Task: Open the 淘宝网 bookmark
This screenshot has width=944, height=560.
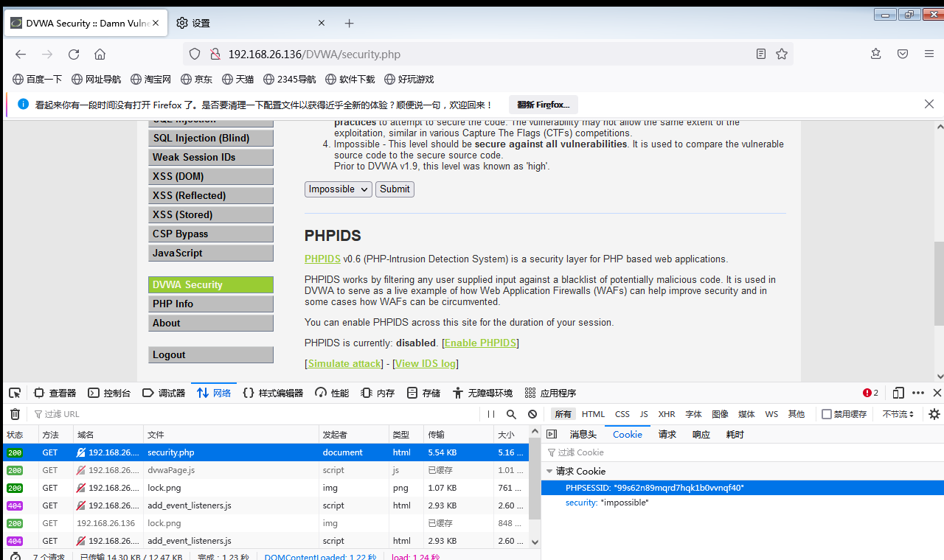Action: [x=151, y=79]
